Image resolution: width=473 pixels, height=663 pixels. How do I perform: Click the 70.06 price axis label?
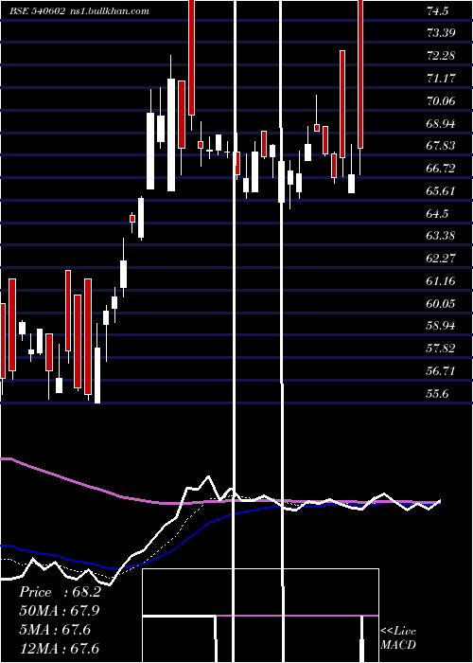(x=441, y=101)
